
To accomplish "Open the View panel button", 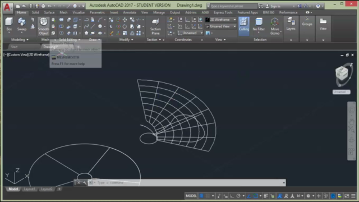I will click(x=323, y=24).
